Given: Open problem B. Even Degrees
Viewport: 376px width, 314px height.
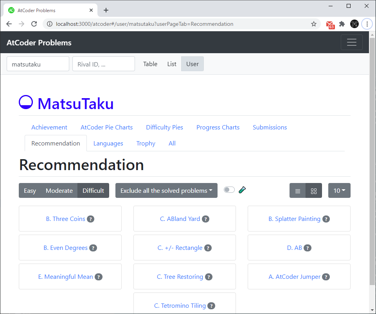Looking at the screenshot, I should point(65,248).
